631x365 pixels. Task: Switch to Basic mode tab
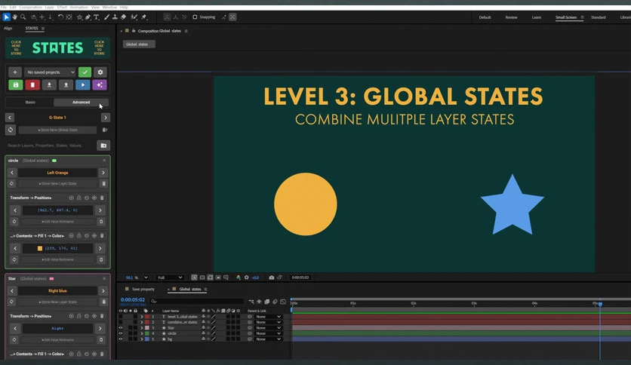[30, 102]
